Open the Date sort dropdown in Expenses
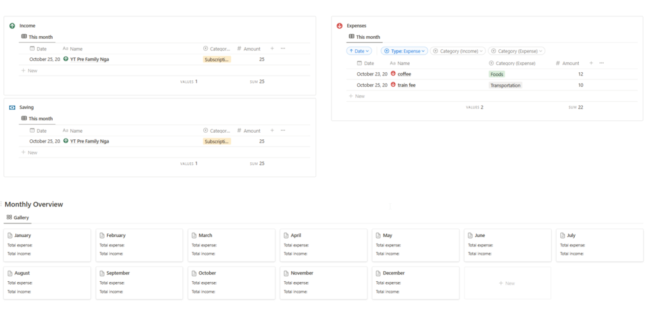The width and height of the screenshot is (661, 316). coord(359,51)
